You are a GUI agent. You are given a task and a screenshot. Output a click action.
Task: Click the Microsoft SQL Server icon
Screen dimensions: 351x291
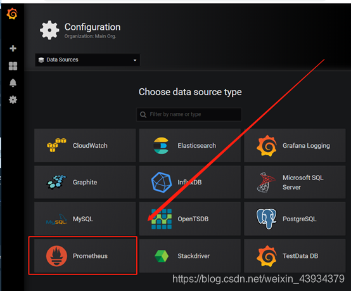click(x=266, y=183)
